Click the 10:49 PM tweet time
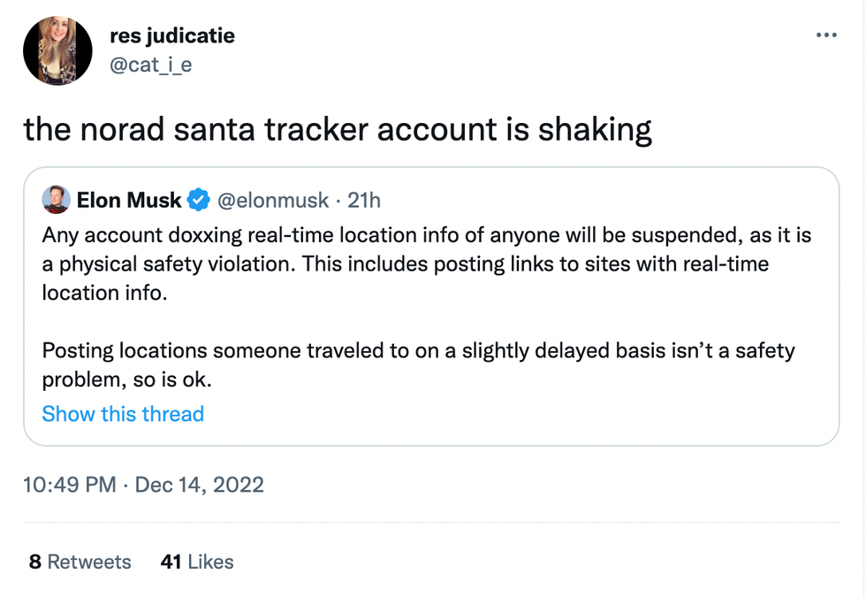The height and width of the screenshot is (597, 866). coord(67,485)
